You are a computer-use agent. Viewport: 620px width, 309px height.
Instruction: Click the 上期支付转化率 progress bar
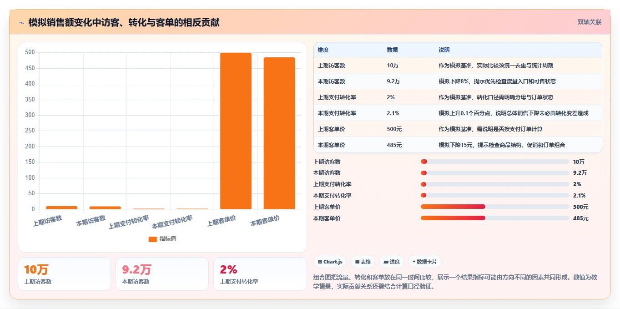(495, 184)
